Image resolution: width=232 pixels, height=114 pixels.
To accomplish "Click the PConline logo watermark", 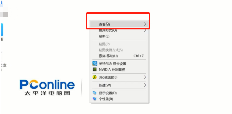I will pos(47,87).
